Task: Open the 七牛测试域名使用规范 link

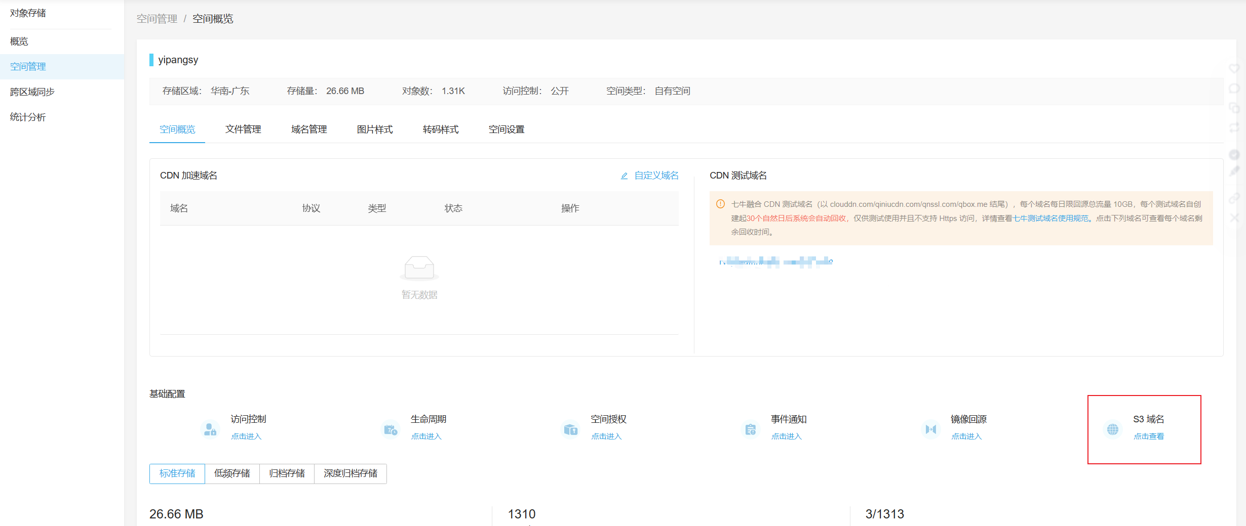Action: click(x=1050, y=218)
